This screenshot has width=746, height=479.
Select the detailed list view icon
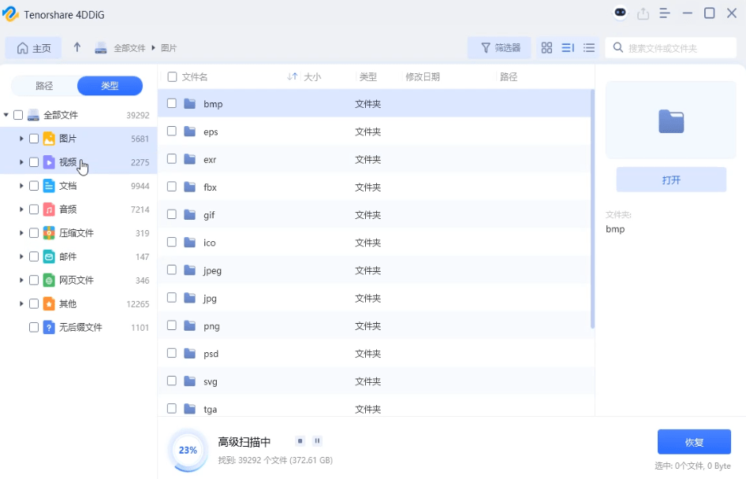click(x=567, y=47)
